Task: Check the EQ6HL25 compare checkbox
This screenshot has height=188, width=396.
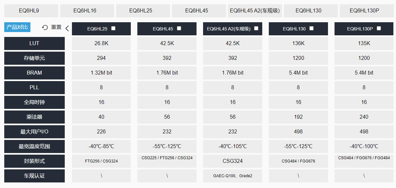Action: coord(113,28)
